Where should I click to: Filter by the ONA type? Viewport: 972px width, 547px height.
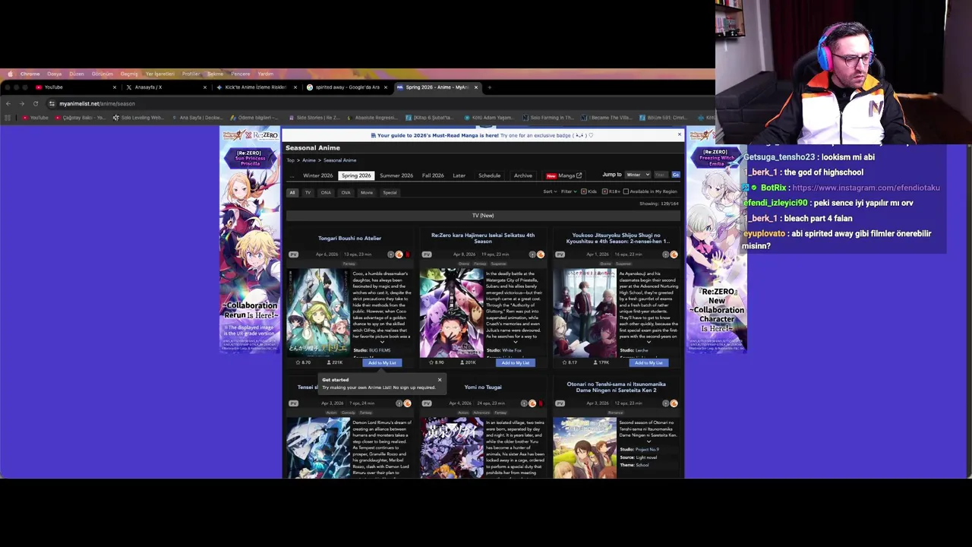point(326,192)
